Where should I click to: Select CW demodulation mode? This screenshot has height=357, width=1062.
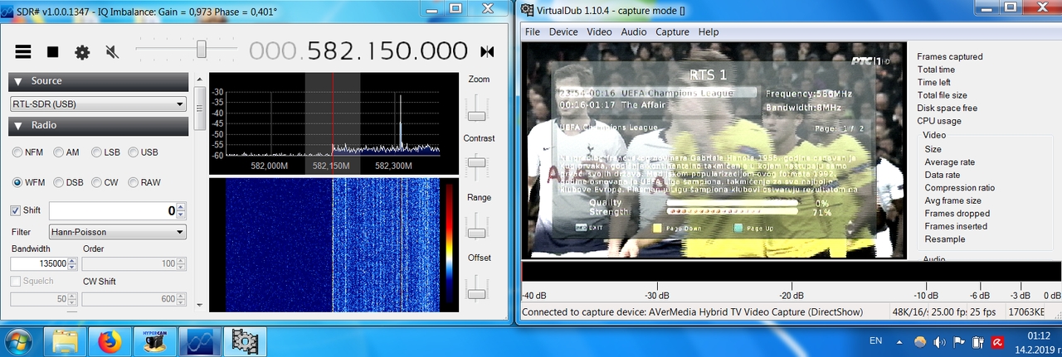coord(105,182)
